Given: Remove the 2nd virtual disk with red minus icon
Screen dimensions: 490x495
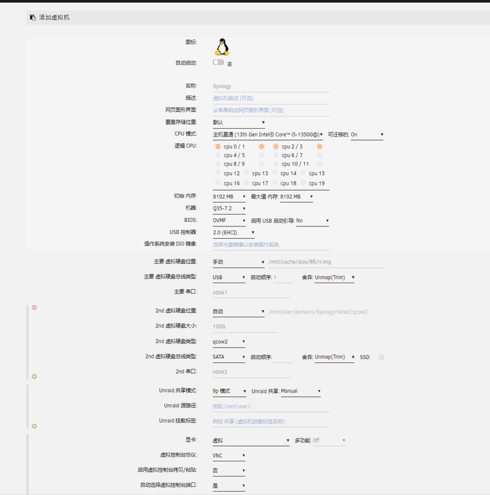Looking at the screenshot, I should click(x=34, y=307).
